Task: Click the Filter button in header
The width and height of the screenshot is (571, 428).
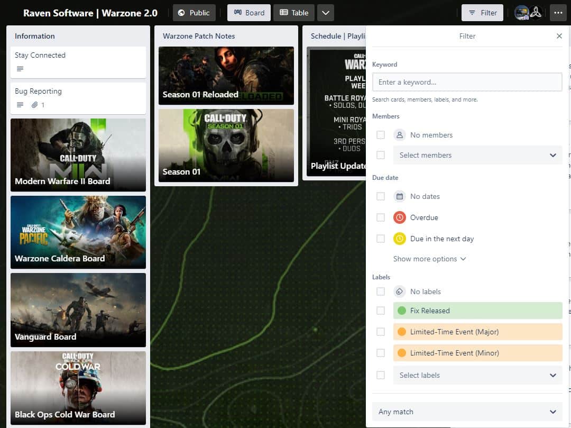Action: [482, 13]
